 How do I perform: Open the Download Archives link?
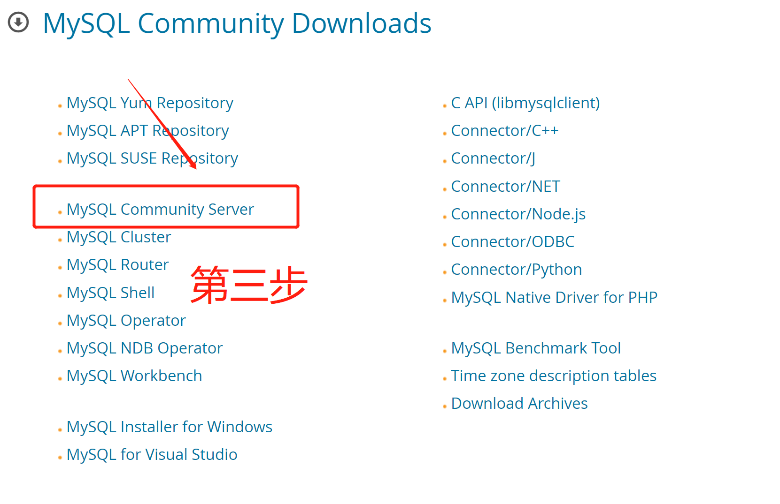point(519,404)
